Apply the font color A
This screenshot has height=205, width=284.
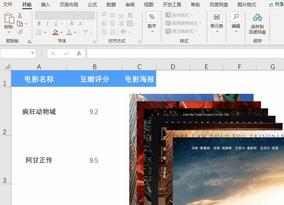(69, 32)
